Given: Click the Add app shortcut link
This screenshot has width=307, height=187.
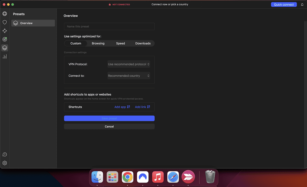Looking at the screenshot, I should (x=122, y=107).
